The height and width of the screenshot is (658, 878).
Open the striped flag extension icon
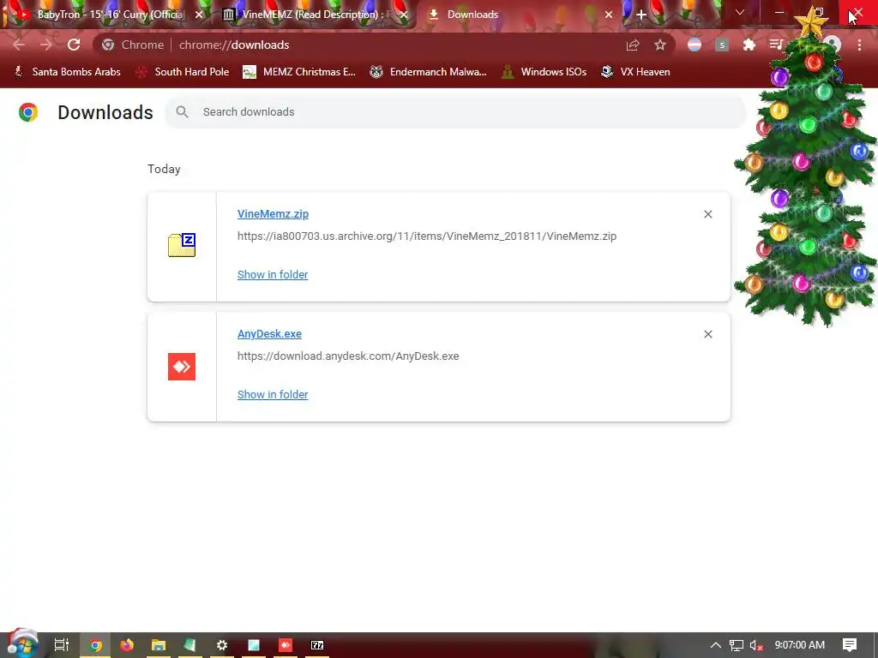[x=695, y=45]
